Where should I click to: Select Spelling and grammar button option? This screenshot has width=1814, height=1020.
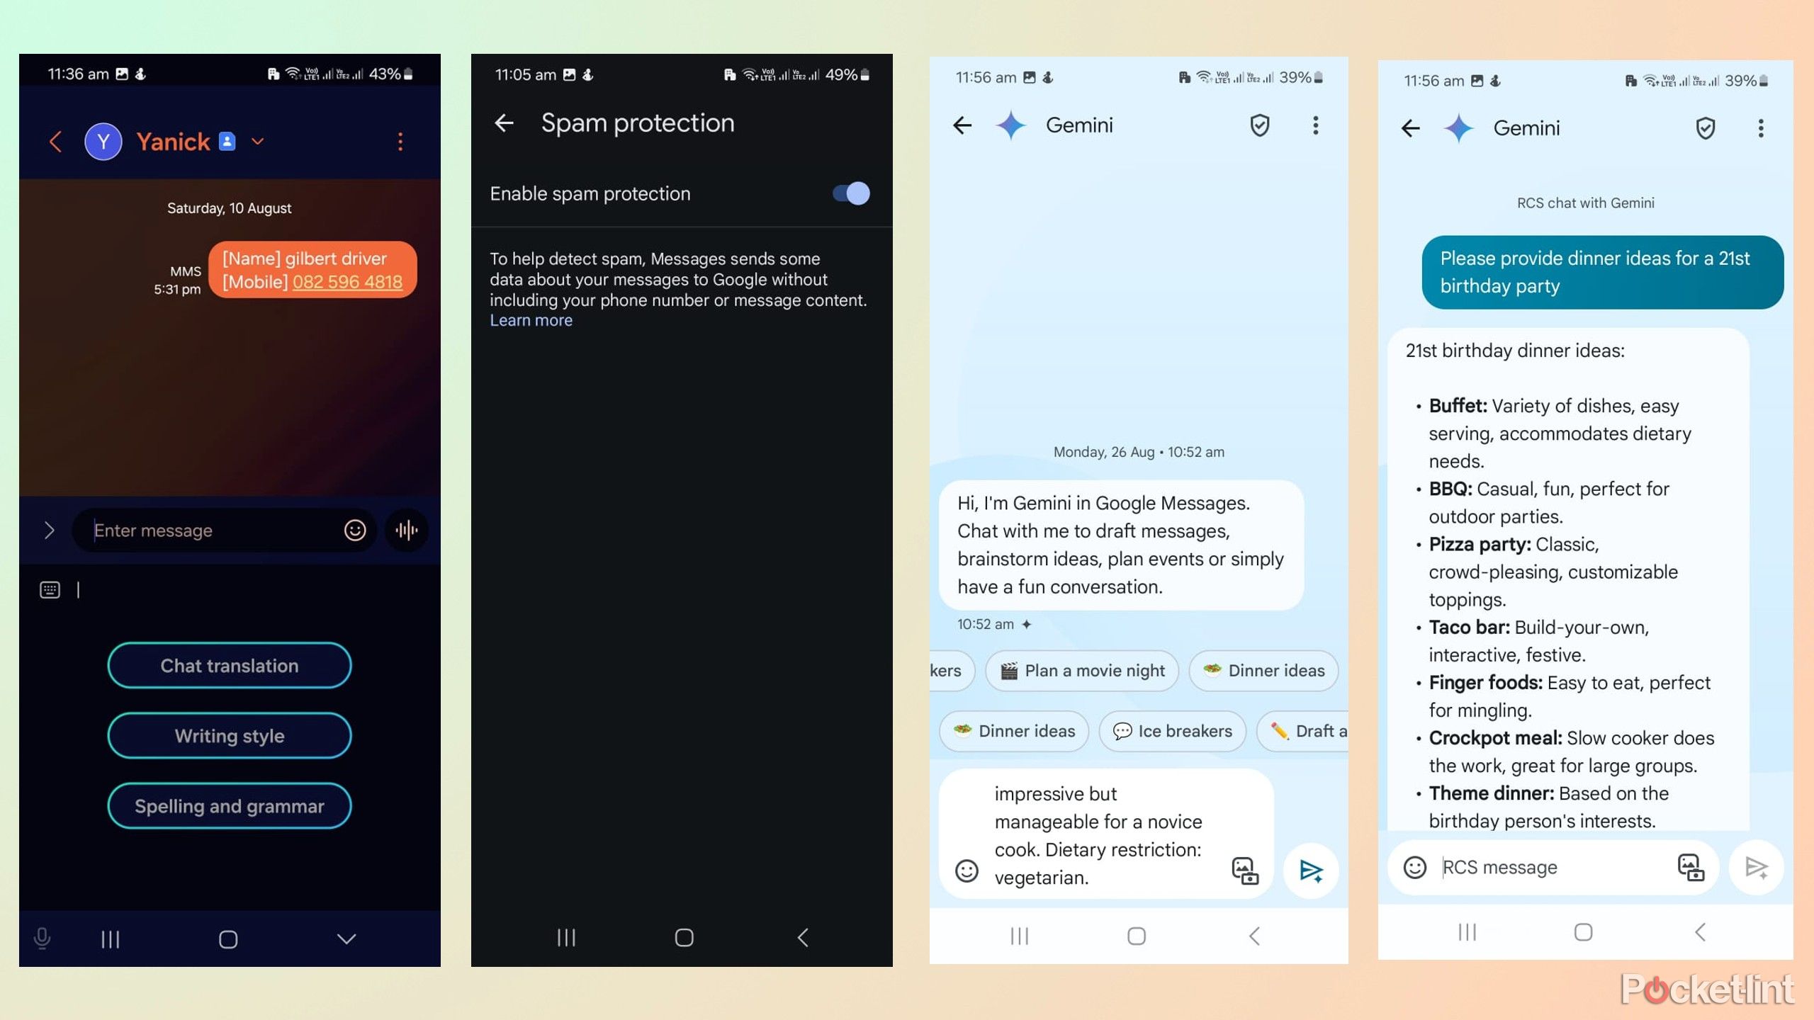tap(230, 806)
